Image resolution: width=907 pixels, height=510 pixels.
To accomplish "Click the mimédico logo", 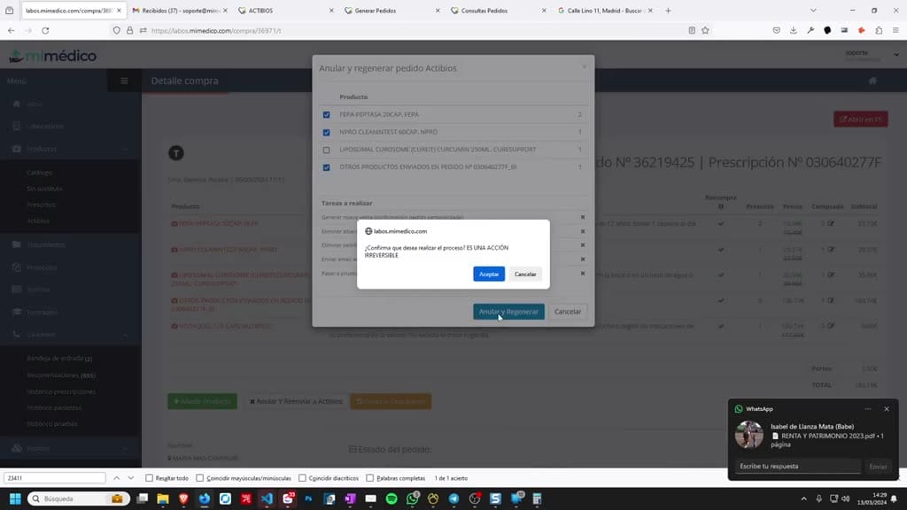I will [x=52, y=56].
